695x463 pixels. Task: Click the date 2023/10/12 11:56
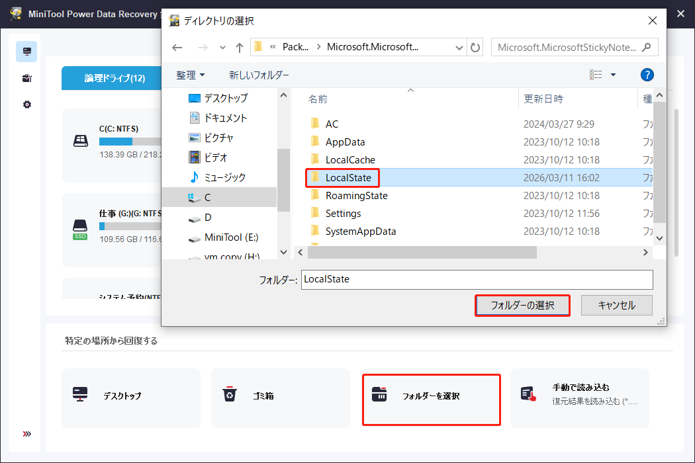pos(561,213)
